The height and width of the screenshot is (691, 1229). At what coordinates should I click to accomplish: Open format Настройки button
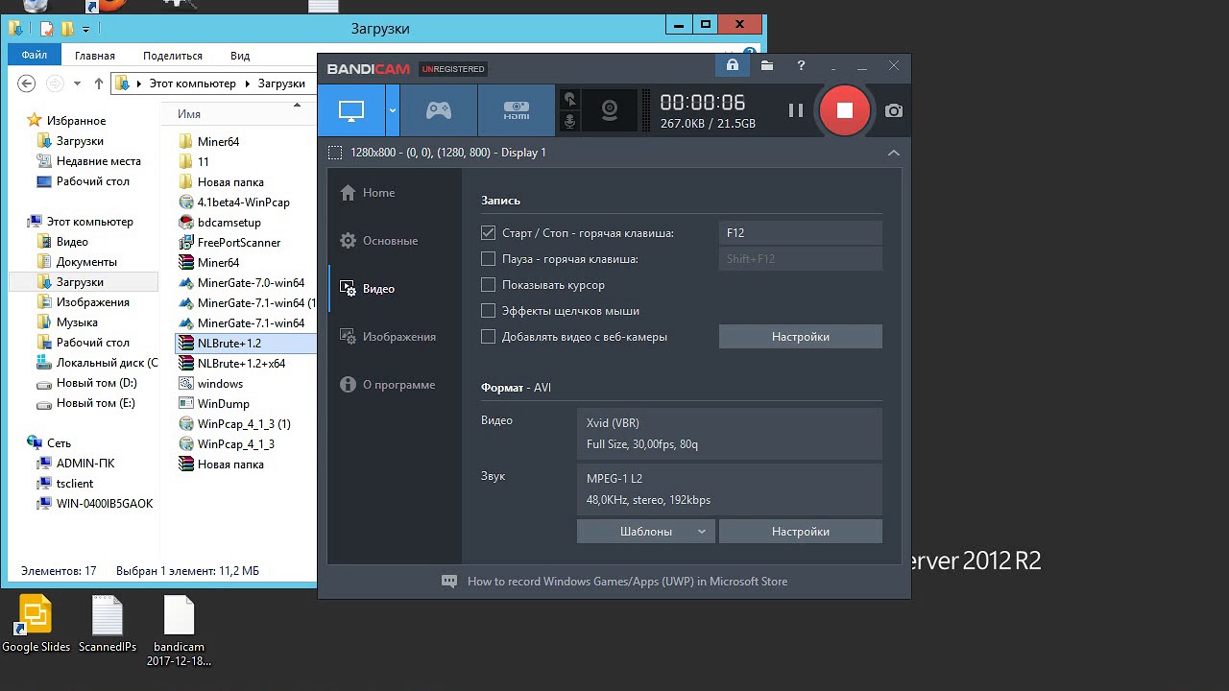click(801, 532)
